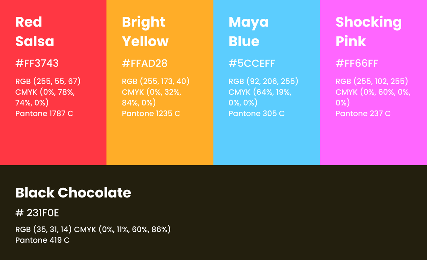The image size is (427, 260).
Task: Select the # 231F0E hex value
Action: [37, 213]
